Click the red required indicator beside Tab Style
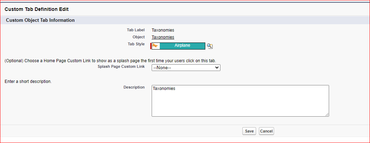Screen dimensions: 370x143 151,46
